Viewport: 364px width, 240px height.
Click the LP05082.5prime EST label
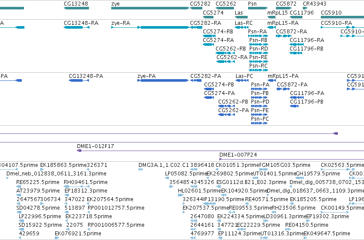point(186,174)
